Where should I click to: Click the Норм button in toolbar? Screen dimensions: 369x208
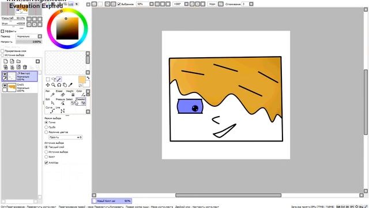pyautogui.click(x=212, y=4)
